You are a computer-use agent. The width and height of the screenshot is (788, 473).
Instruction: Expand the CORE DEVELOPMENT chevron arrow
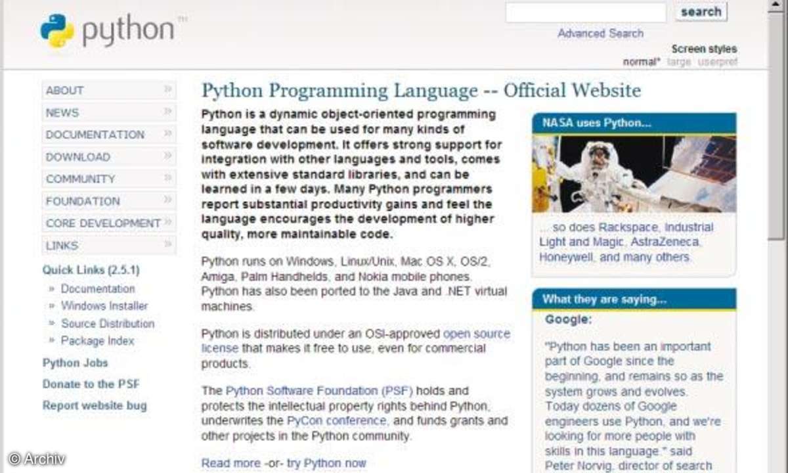[x=168, y=221]
